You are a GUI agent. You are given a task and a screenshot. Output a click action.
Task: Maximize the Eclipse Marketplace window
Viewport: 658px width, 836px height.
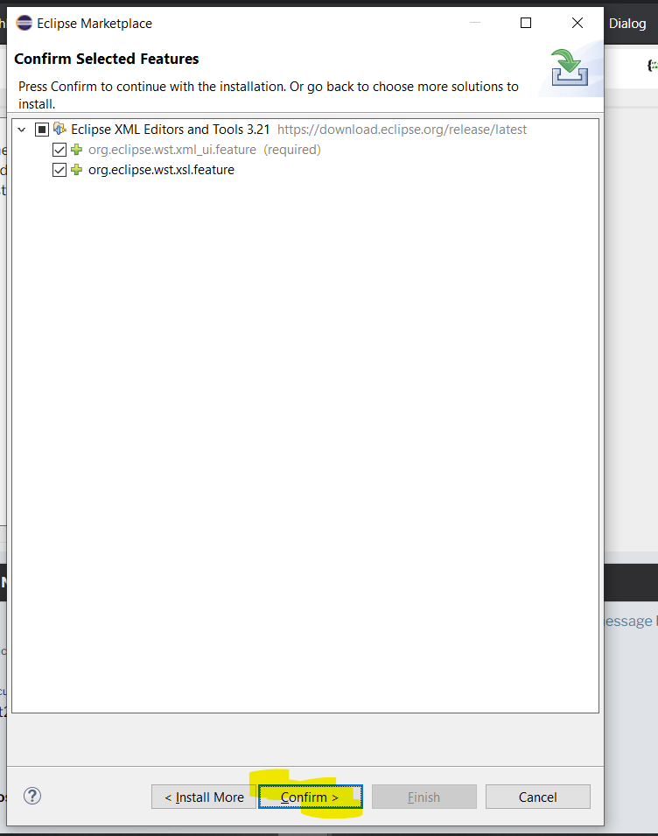[526, 23]
